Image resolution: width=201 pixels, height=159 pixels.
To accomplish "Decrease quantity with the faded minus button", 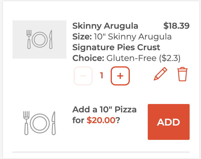I will pos(83,76).
